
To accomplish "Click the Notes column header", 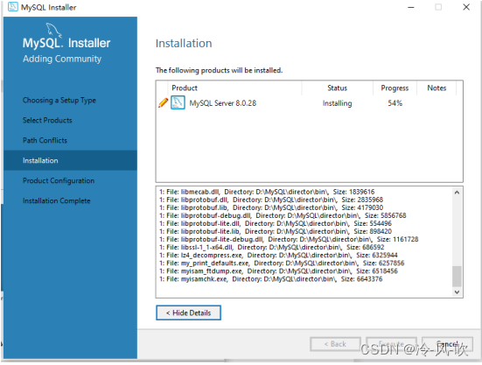I will click(x=437, y=88).
